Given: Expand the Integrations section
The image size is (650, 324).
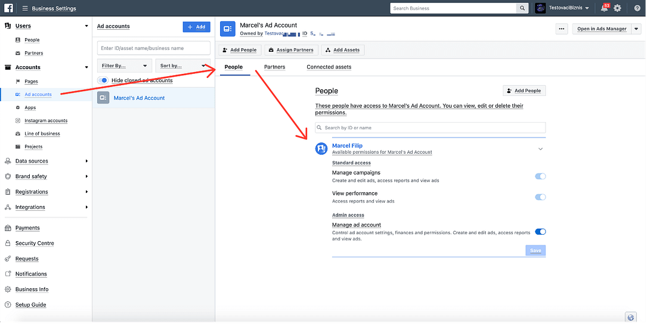Looking at the screenshot, I should point(86,207).
